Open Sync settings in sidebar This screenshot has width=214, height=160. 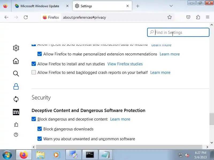(x=16, y=99)
